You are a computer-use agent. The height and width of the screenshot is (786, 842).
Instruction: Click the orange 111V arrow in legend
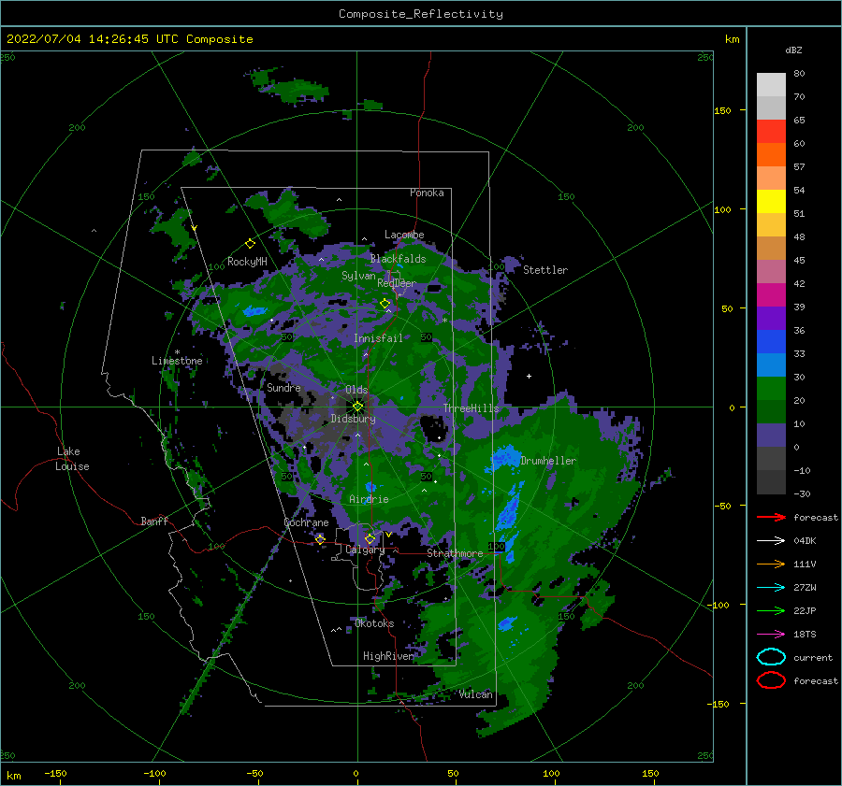tap(771, 564)
